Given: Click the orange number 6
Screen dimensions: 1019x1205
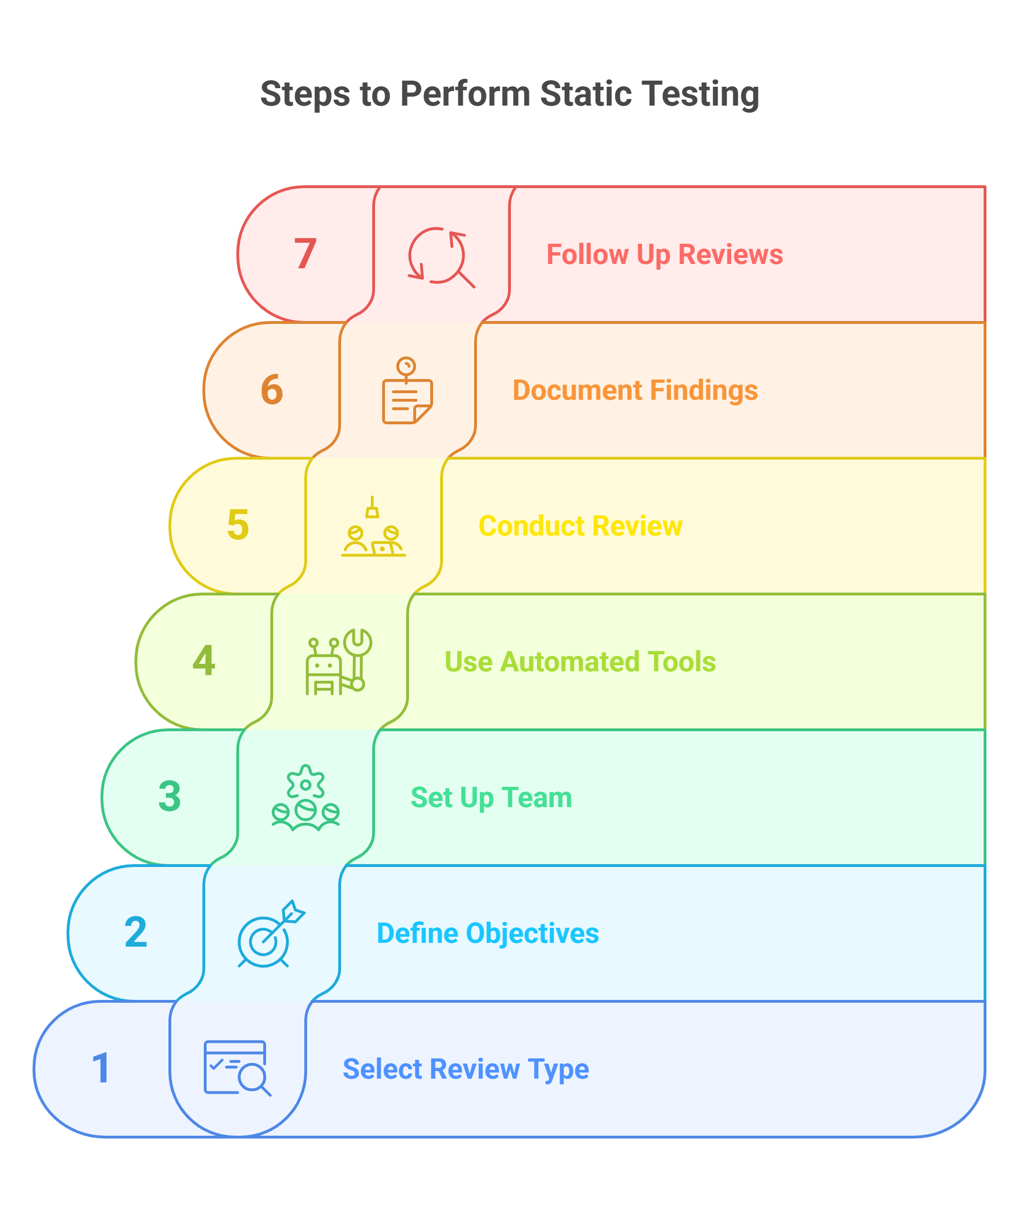Looking at the screenshot, I should click(x=272, y=390).
